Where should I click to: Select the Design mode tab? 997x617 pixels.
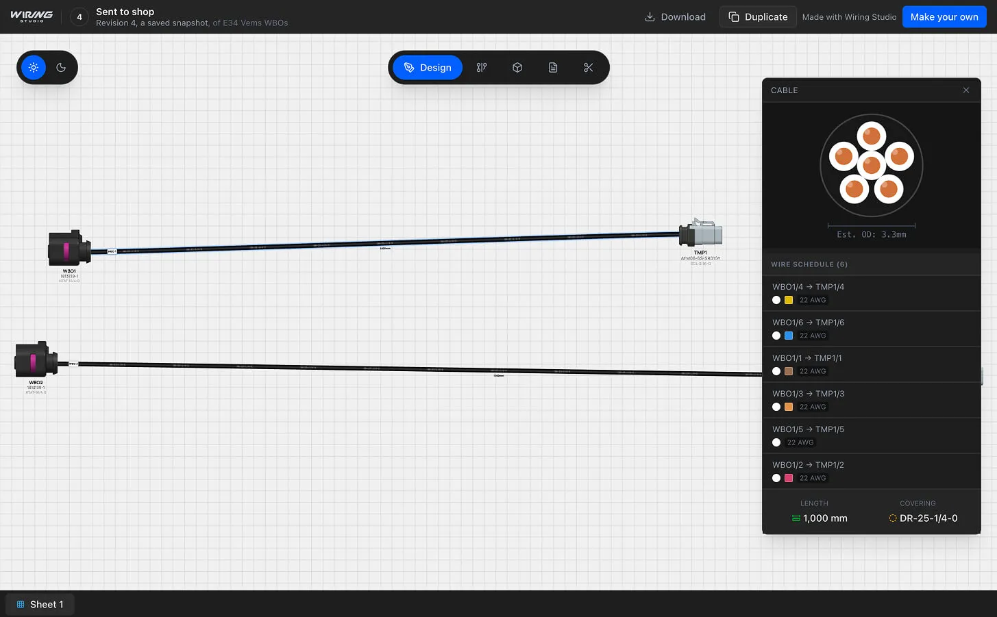[428, 67]
